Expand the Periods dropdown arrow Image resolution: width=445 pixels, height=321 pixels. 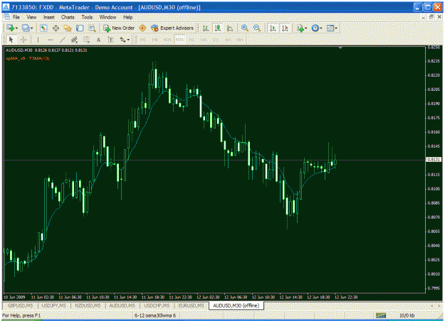(321, 28)
